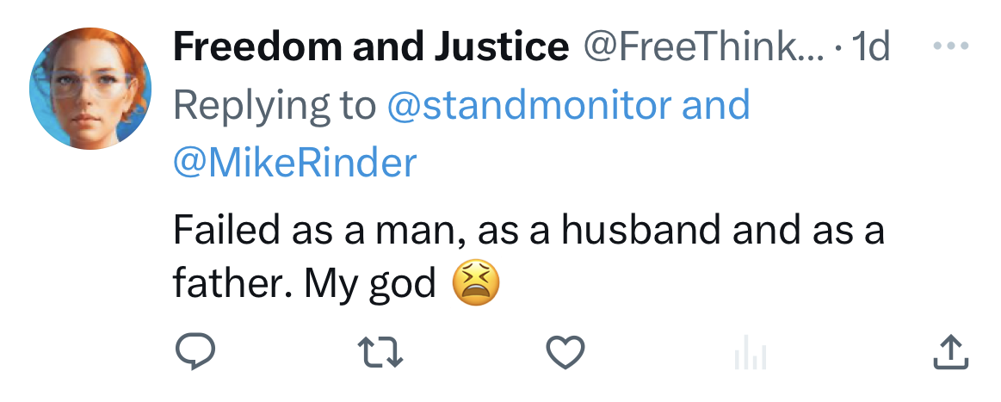This screenshot has width=1001, height=402.
Task: View the tweet analytics bar chart icon
Action: click(751, 354)
